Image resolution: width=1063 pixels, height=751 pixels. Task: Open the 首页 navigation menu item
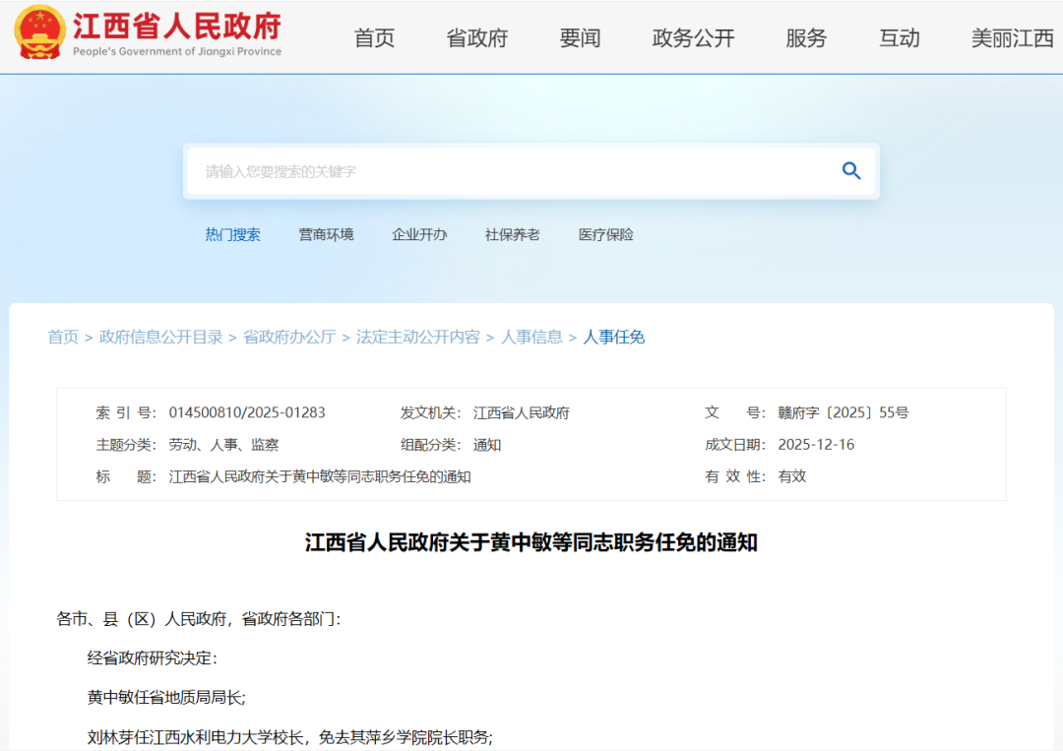(x=374, y=38)
